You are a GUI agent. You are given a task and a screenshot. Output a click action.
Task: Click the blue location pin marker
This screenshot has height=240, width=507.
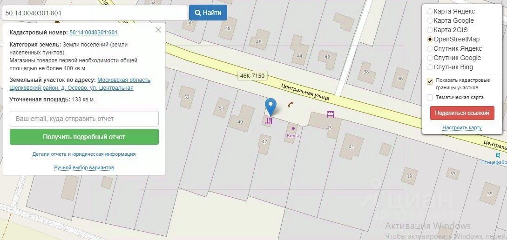(270, 106)
